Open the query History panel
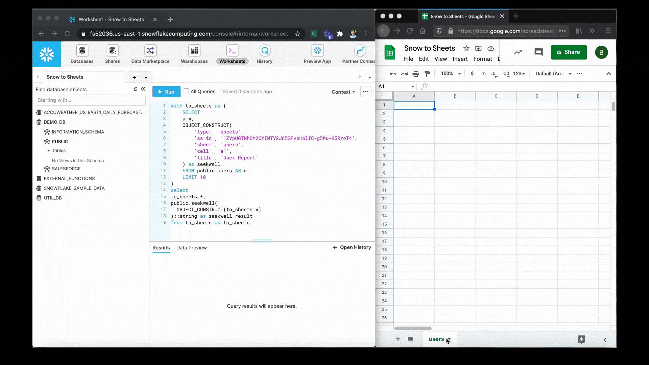This screenshot has height=365, width=649. 265,54
